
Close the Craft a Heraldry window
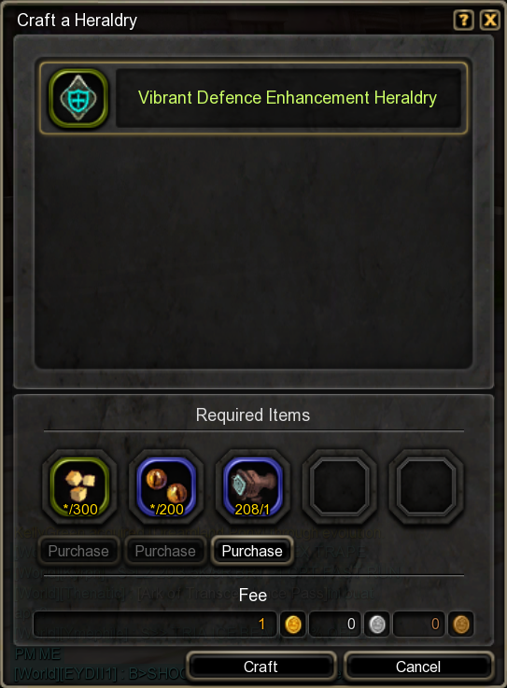pos(490,21)
